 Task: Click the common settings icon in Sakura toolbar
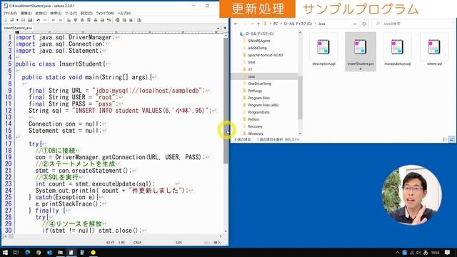[x=124, y=20]
